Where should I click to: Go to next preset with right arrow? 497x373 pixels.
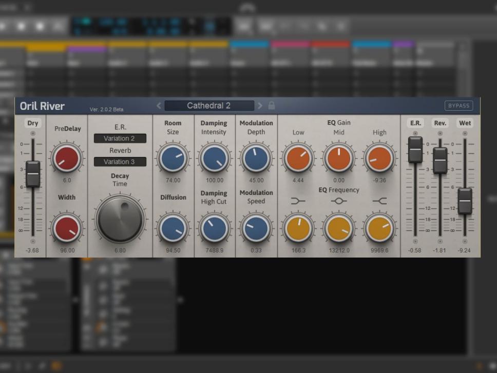point(260,106)
